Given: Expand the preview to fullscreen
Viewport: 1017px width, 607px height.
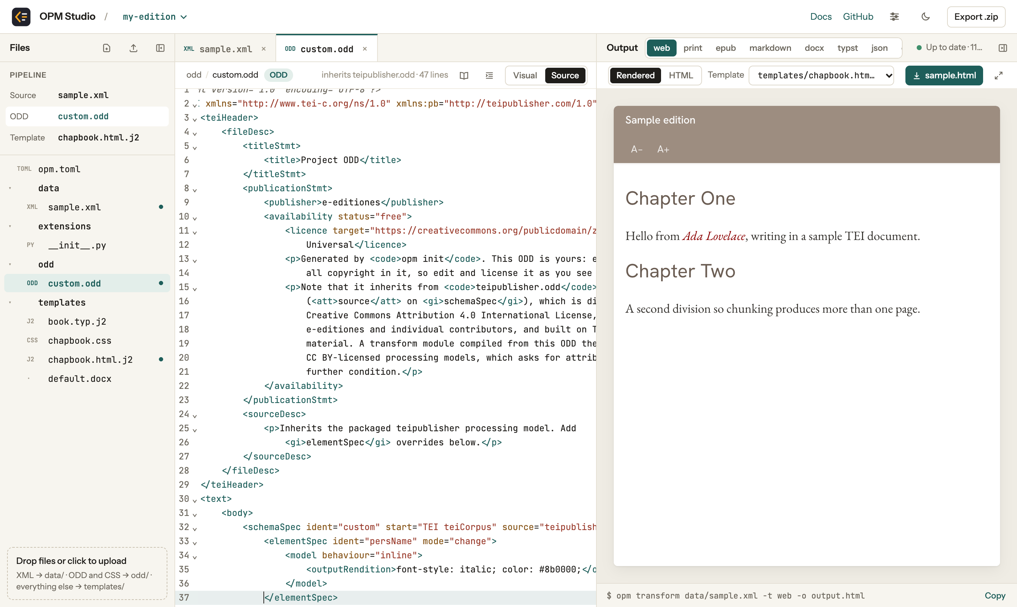Looking at the screenshot, I should (x=999, y=75).
